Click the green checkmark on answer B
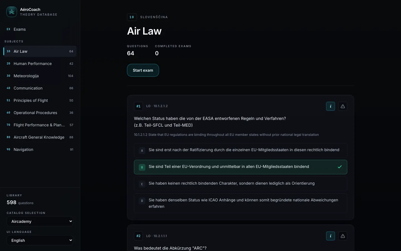The height and width of the screenshot is (251, 401). click(x=340, y=167)
